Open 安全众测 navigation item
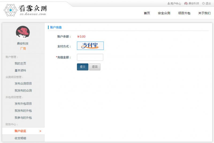The width and height of the screenshot is (214, 143). pos(164,13)
